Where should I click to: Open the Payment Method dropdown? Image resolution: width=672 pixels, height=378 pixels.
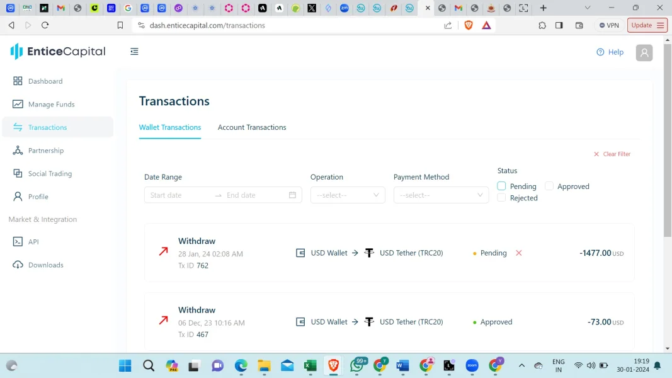click(441, 195)
